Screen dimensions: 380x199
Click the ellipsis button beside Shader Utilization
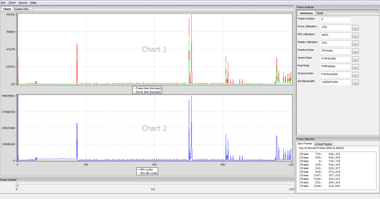[x=355, y=44]
